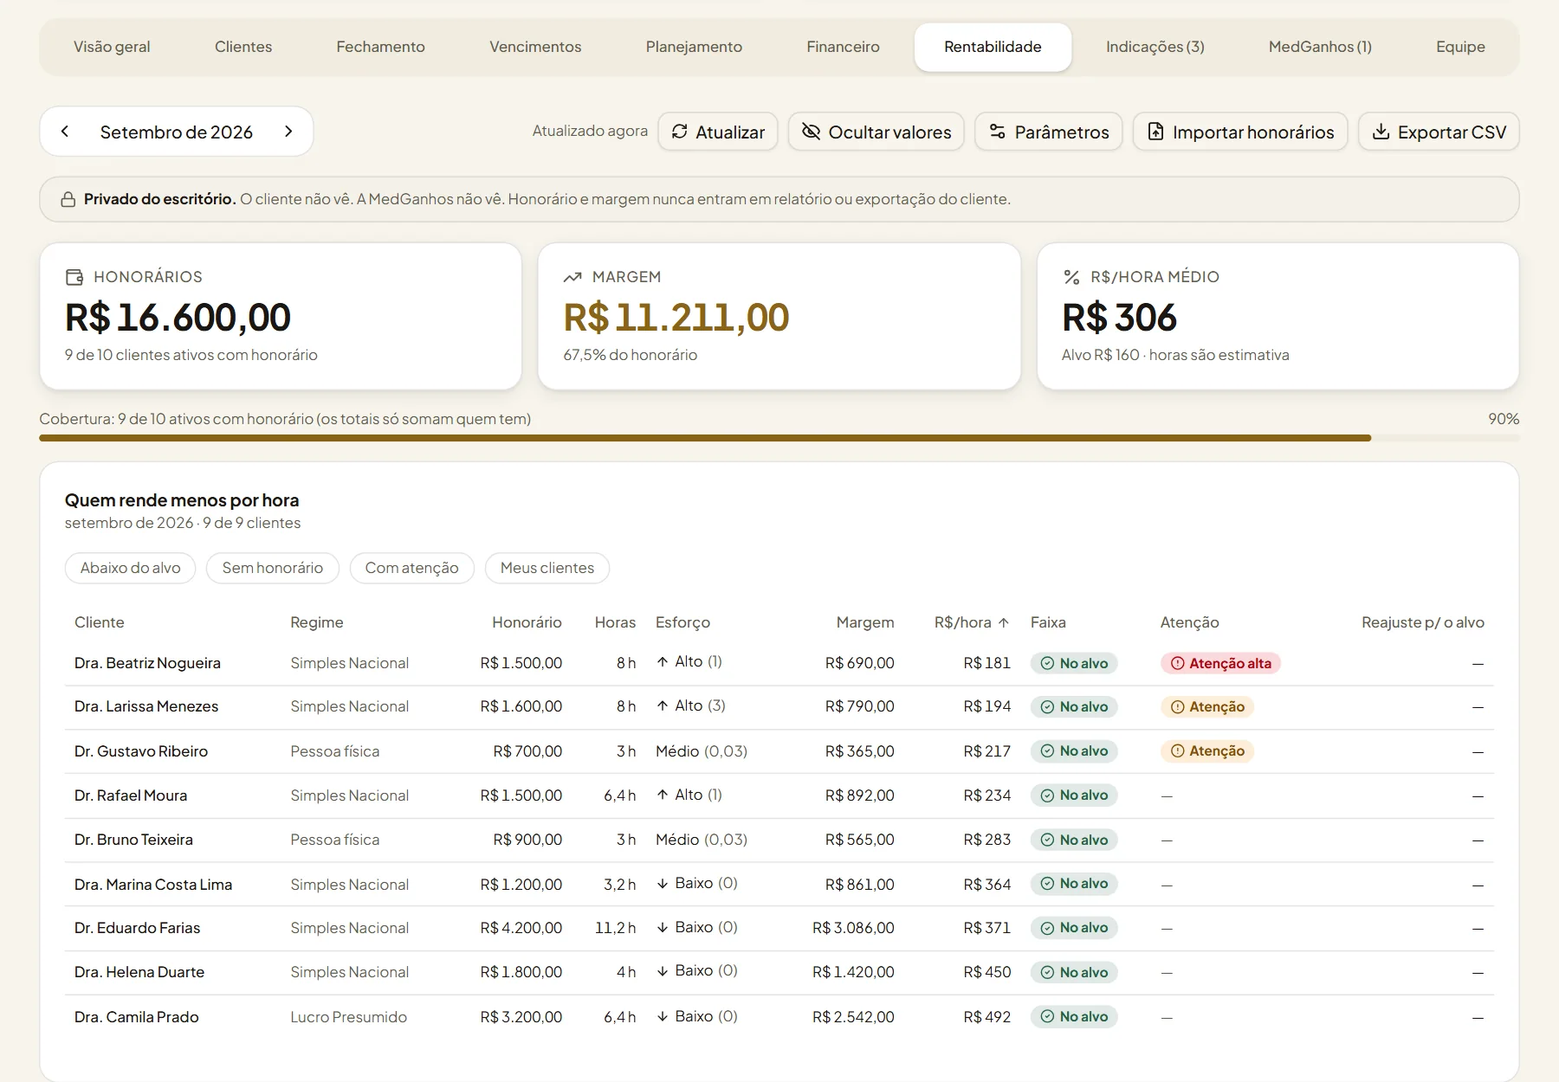Click the percent icon beside R$/hora médio
The width and height of the screenshot is (1559, 1082).
coord(1071,277)
